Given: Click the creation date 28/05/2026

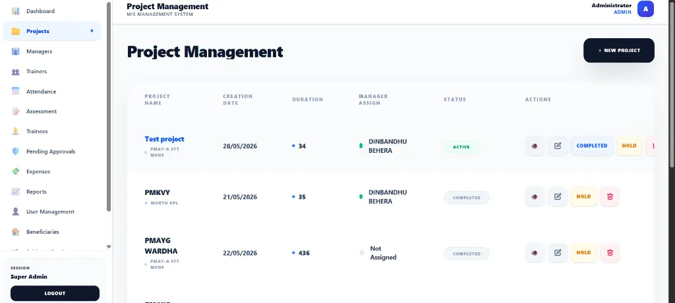Looking at the screenshot, I should click(x=240, y=146).
